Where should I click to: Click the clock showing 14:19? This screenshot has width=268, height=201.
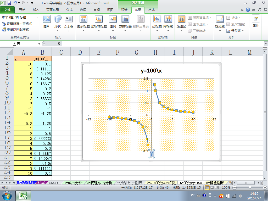[x=254, y=194]
